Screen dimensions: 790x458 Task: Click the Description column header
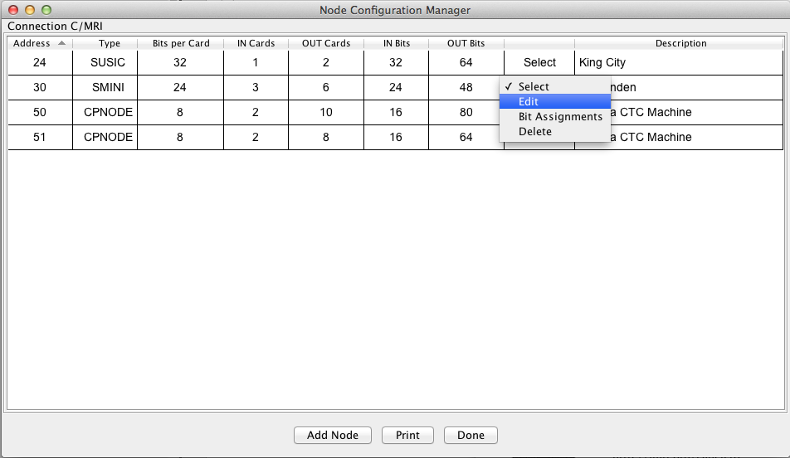coord(680,43)
